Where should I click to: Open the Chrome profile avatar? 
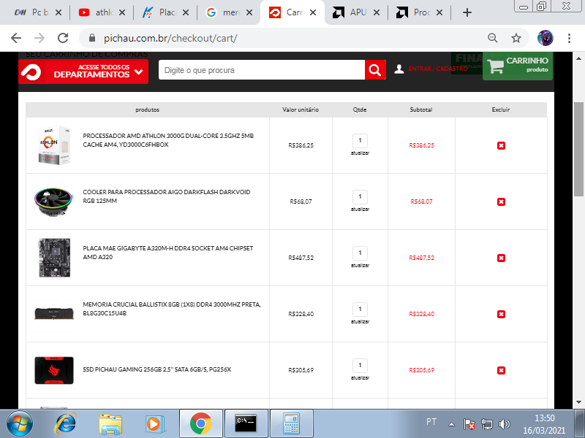tap(545, 38)
